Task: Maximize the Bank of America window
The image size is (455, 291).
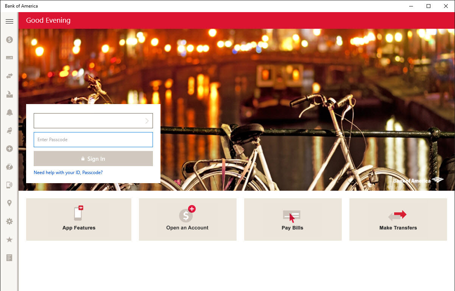Action: point(429,6)
